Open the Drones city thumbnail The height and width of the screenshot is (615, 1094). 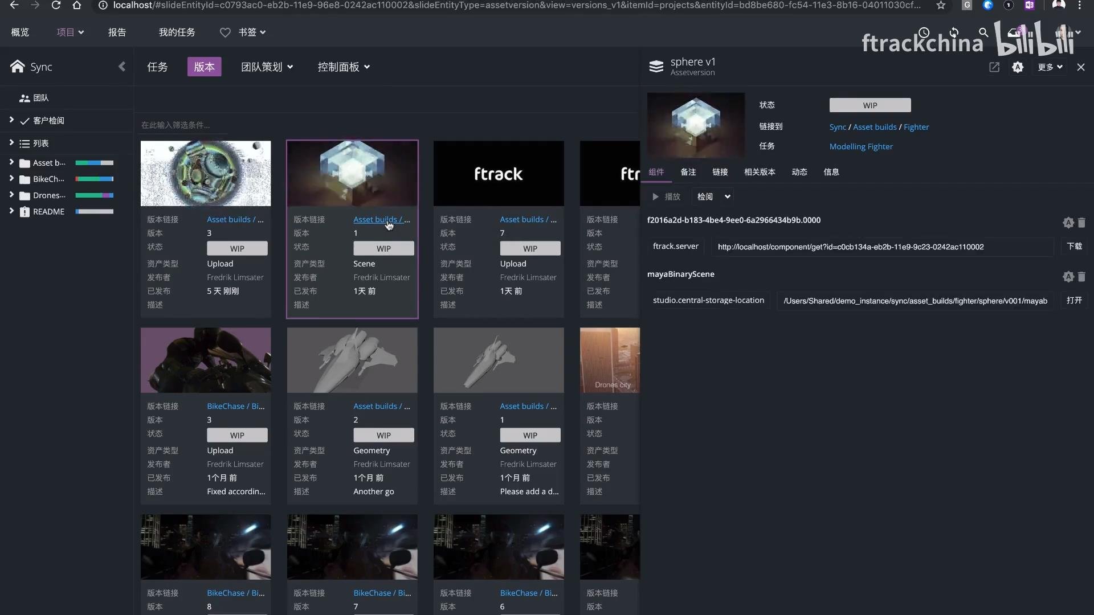coord(610,360)
